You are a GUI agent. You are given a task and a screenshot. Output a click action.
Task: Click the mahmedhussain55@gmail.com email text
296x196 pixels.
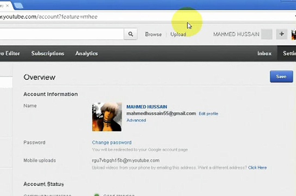(x=161, y=114)
